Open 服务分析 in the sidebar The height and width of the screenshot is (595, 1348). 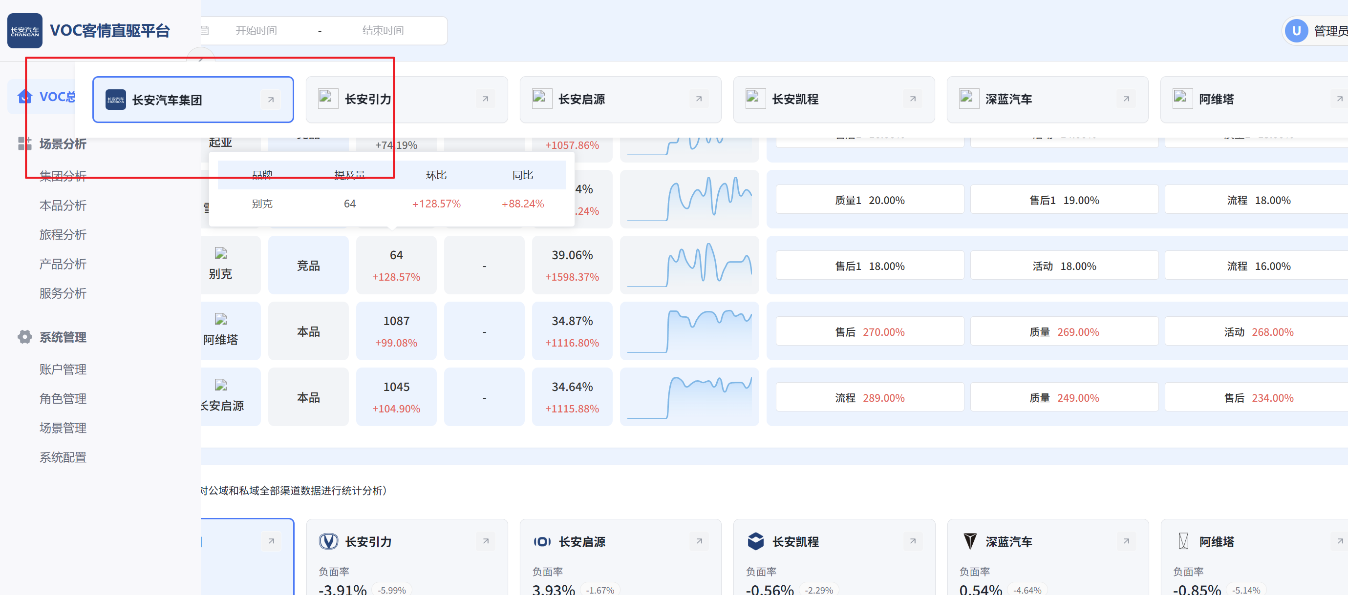(x=63, y=293)
